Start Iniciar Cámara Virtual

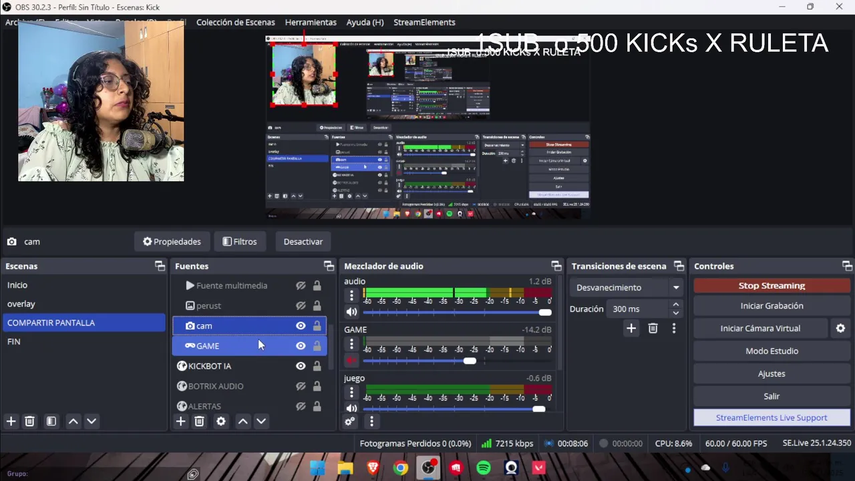point(760,328)
